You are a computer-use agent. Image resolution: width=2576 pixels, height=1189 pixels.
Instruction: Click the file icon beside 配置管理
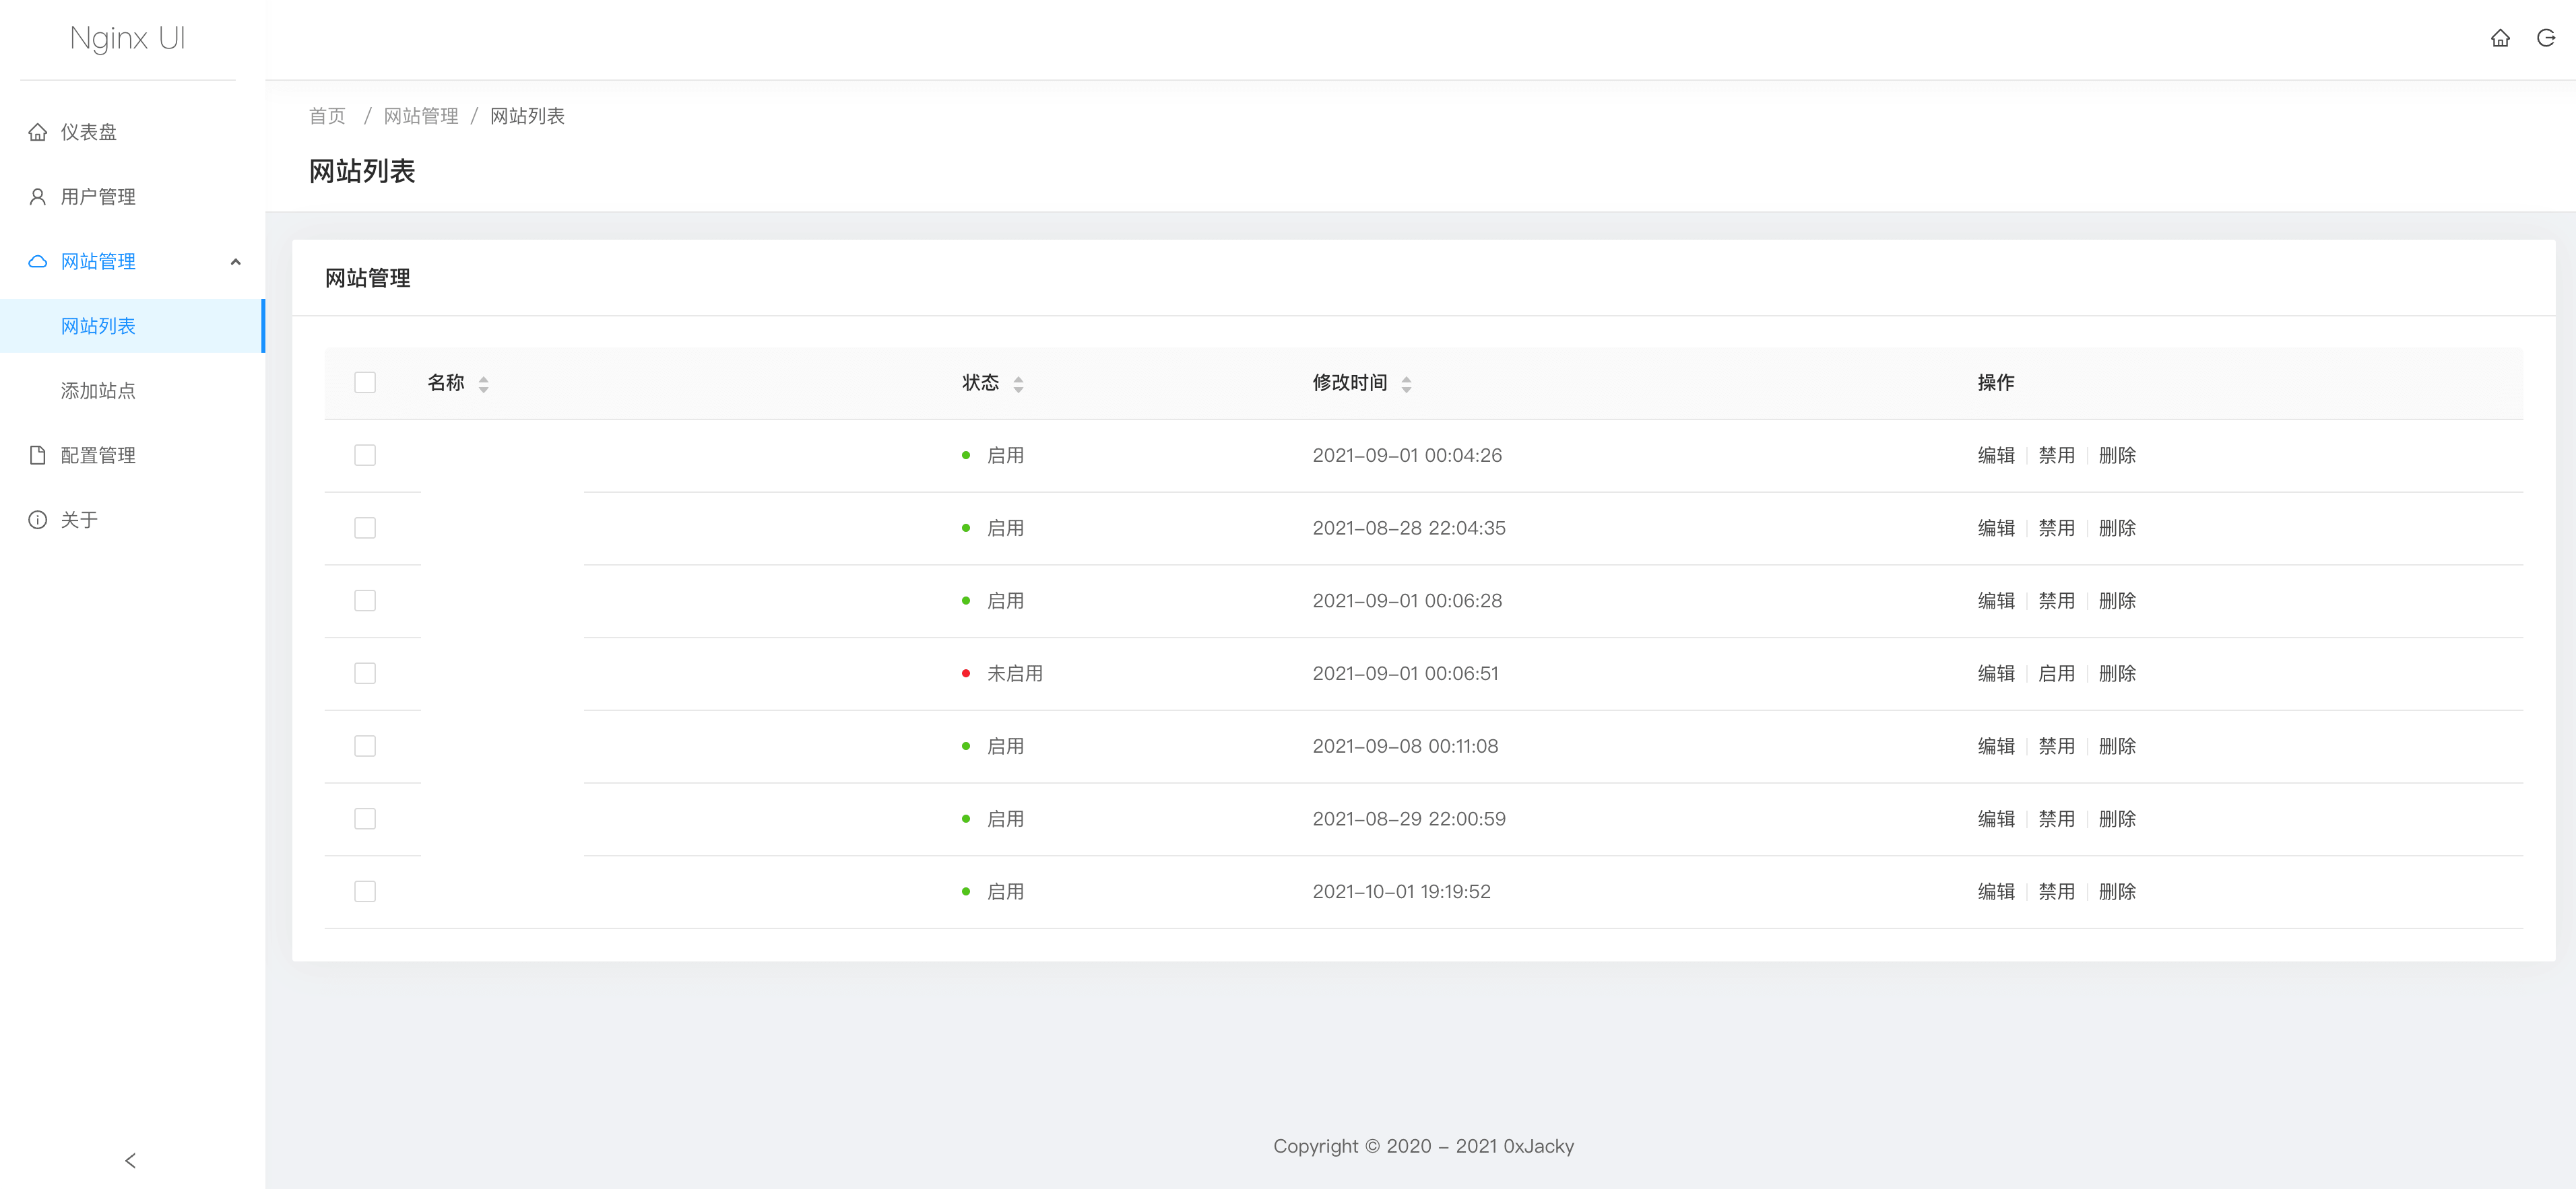click(x=38, y=456)
